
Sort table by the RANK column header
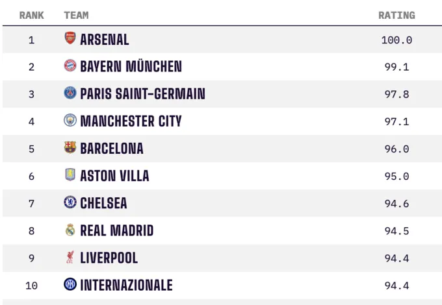(32, 15)
